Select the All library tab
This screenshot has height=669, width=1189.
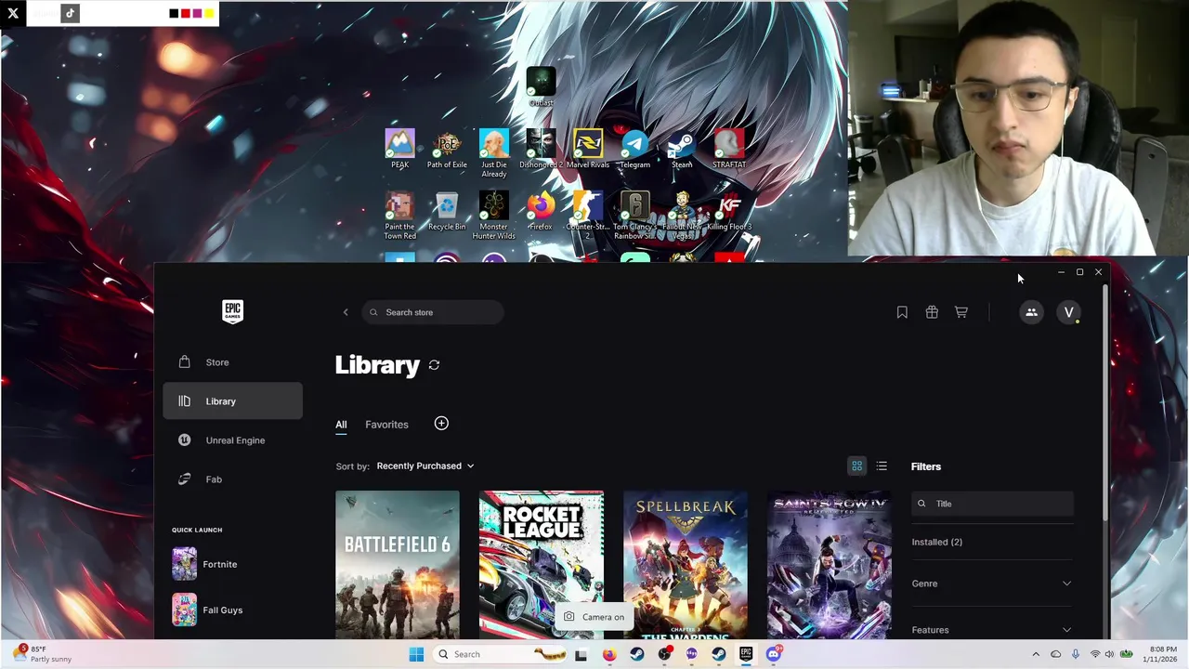pyautogui.click(x=341, y=425)
